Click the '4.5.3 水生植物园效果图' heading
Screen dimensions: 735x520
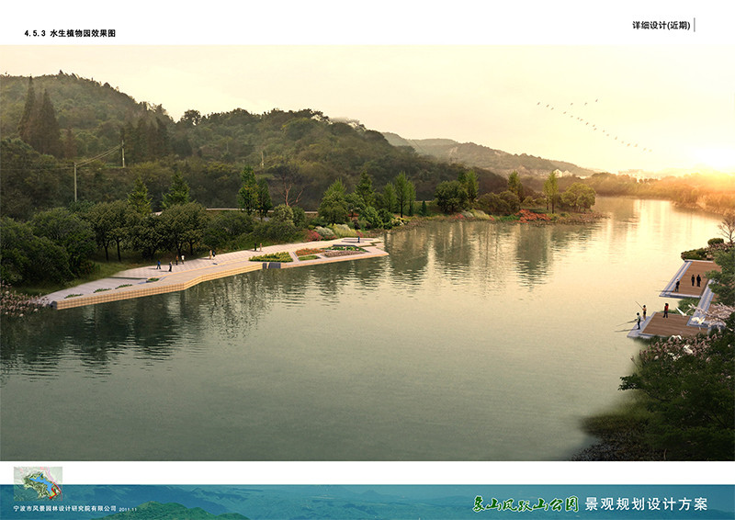tap(70, 33)
